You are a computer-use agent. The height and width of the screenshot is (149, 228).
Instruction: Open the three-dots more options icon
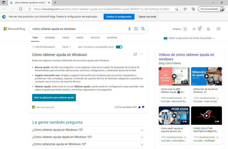pyautogui.click(x=141, y=54)
